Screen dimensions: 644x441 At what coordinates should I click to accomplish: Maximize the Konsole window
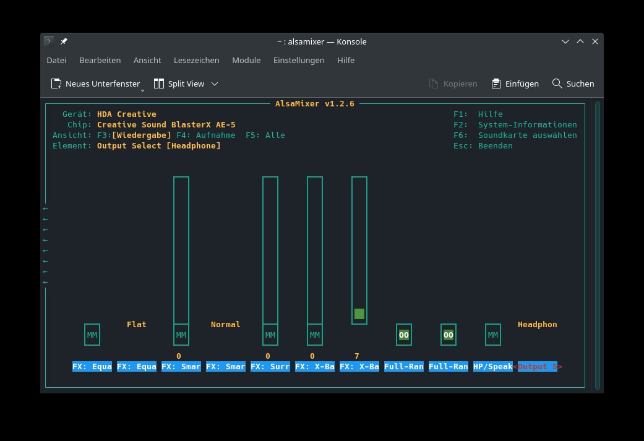pyautogui.click(x=580, y=41)
